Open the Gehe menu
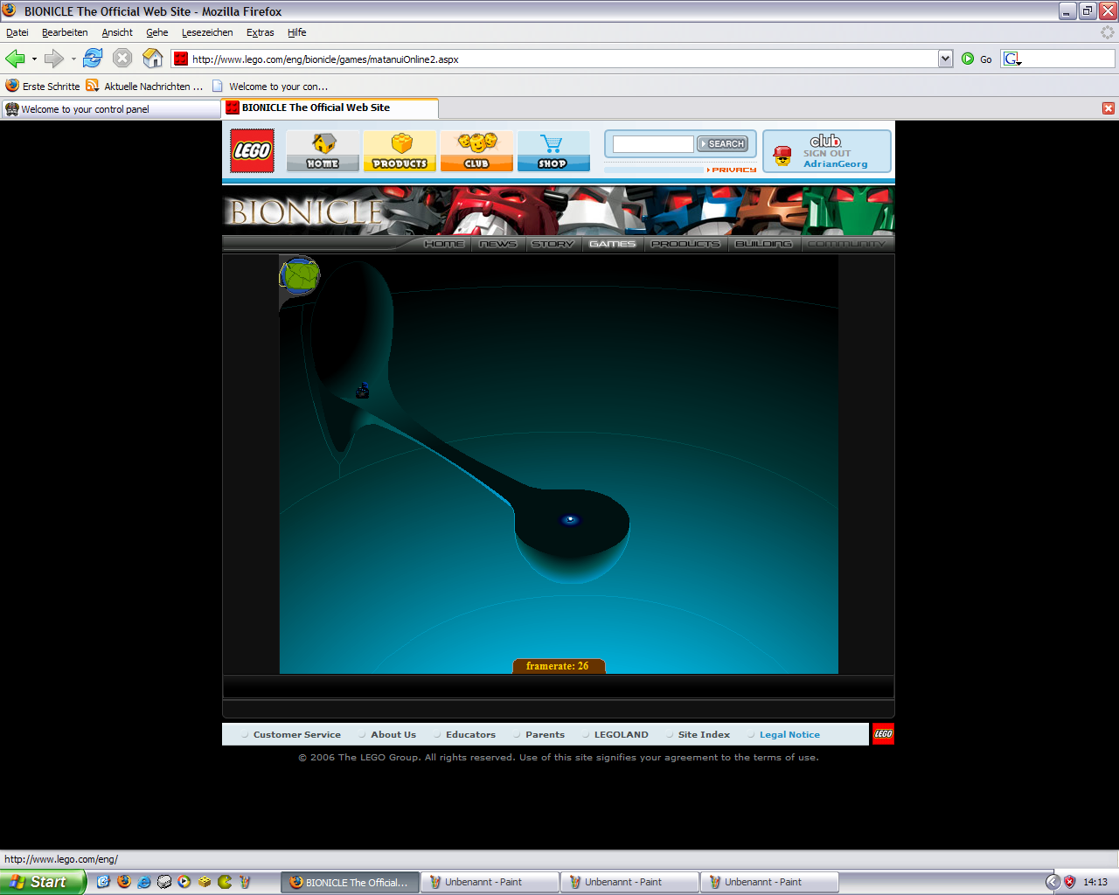The width and height of the screenshot is (1119, 895). (x=157, y=32)
